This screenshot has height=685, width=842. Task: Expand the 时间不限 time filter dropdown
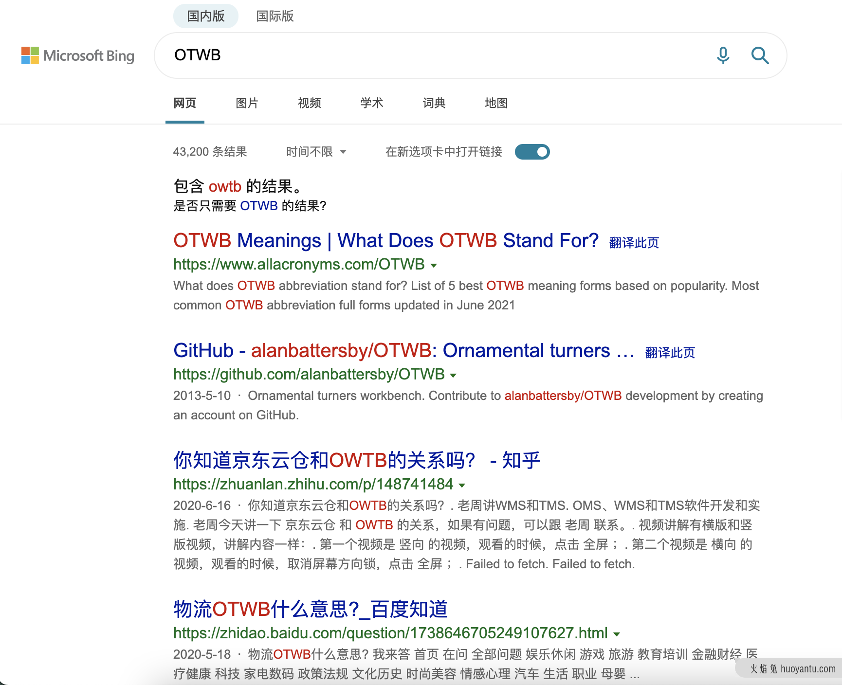316,152
